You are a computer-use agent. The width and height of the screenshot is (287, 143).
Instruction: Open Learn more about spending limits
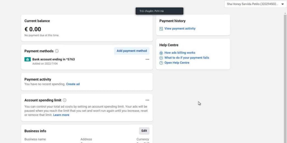[61, 115]
